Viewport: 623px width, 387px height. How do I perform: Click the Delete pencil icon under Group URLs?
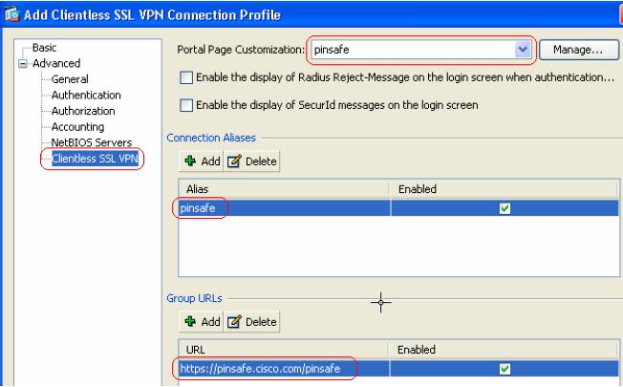tap(234, 321)
